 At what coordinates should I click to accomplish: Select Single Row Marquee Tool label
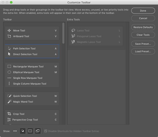click(x=27, y=78)
